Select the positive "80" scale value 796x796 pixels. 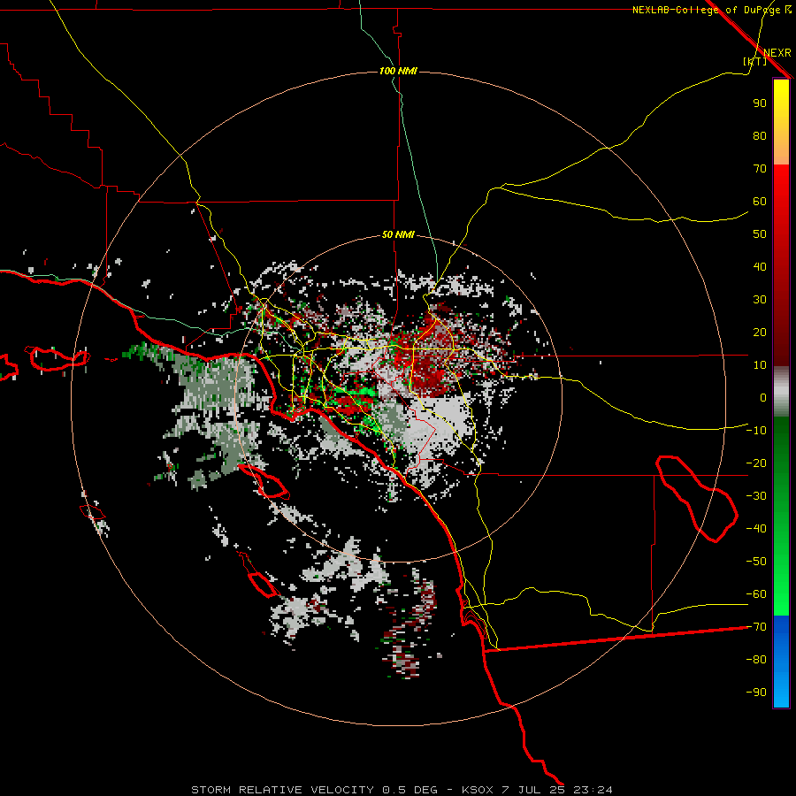click(760, 135)
